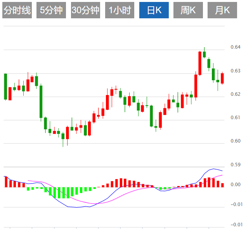Click the tall red candle reaching 0.64
Image resolution: width=246 pixels, height=229 pixels.
pos(200,63)
